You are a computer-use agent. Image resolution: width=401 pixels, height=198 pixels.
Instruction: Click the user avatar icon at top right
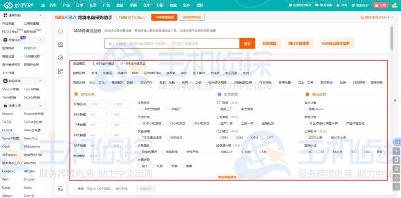pyautogui.click(x=394, y=5)
